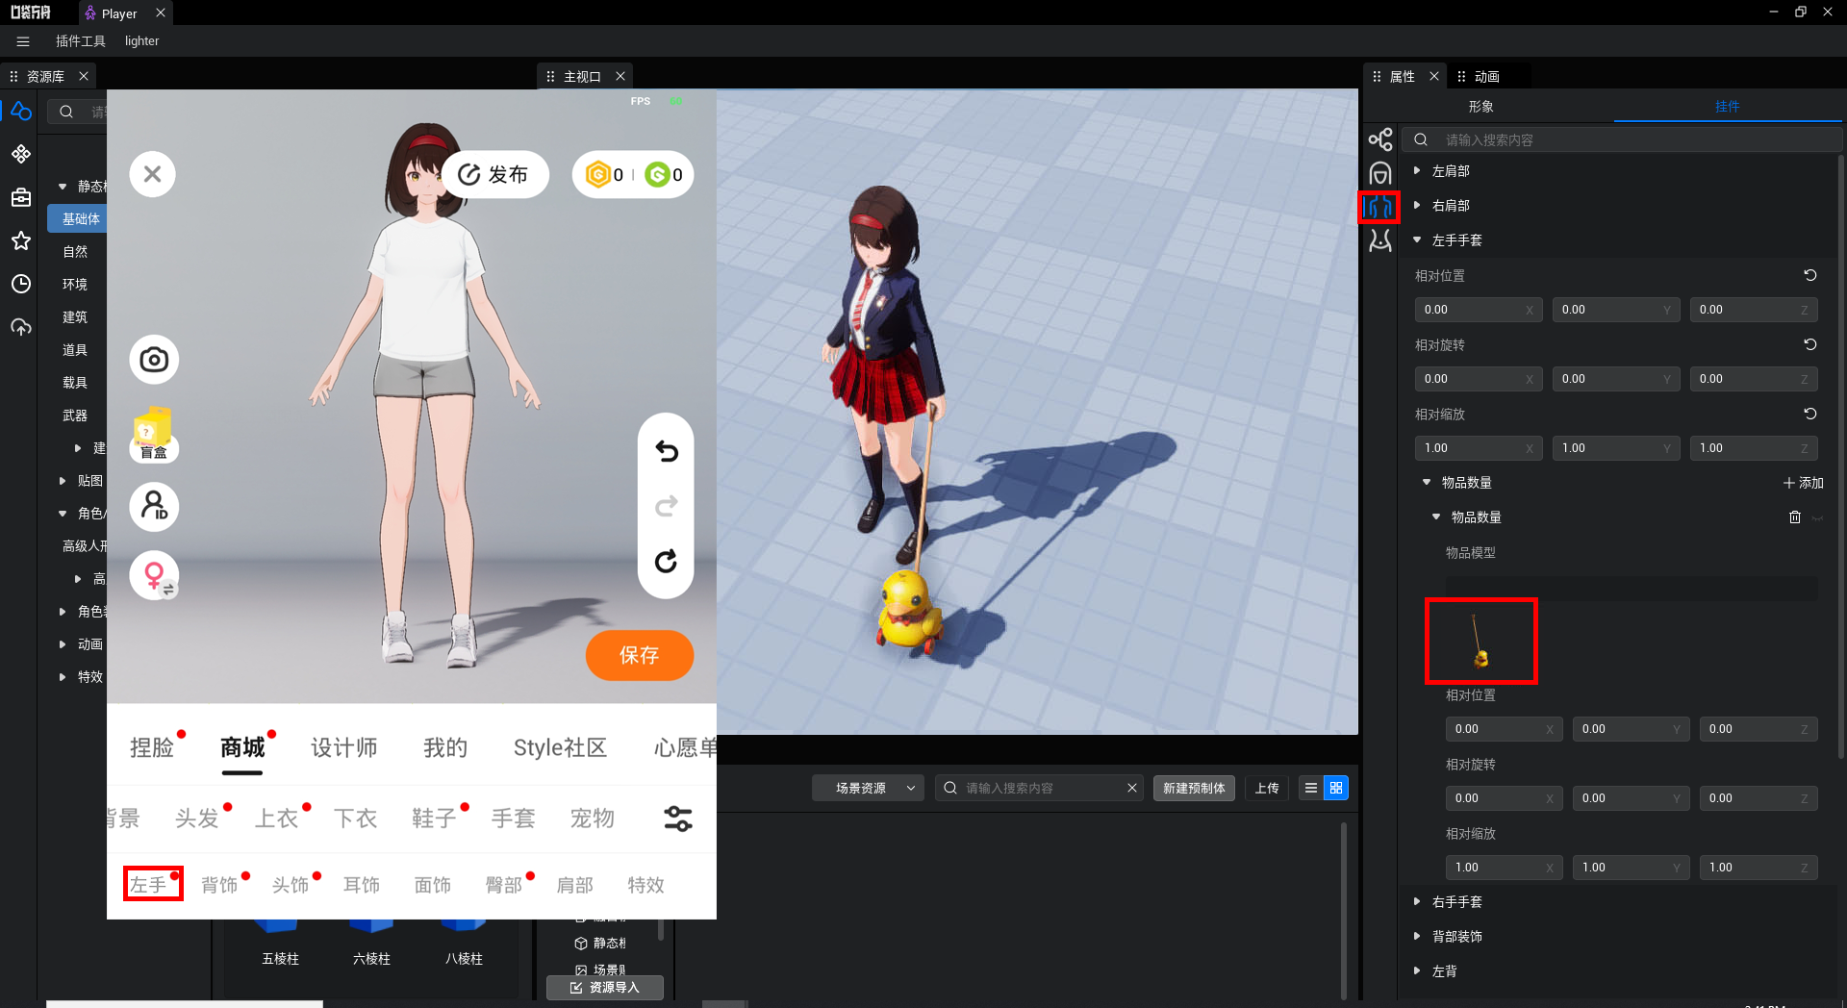Open the history clock icon in sidebar

pyautogui.click(x=21, y=284)
